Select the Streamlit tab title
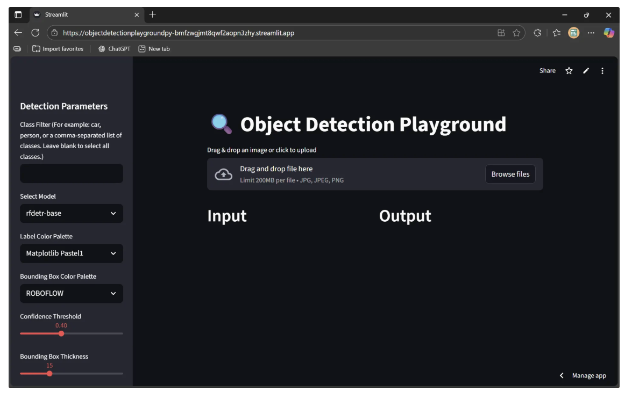This screenshot has width=625, height=393. [56, 14]
